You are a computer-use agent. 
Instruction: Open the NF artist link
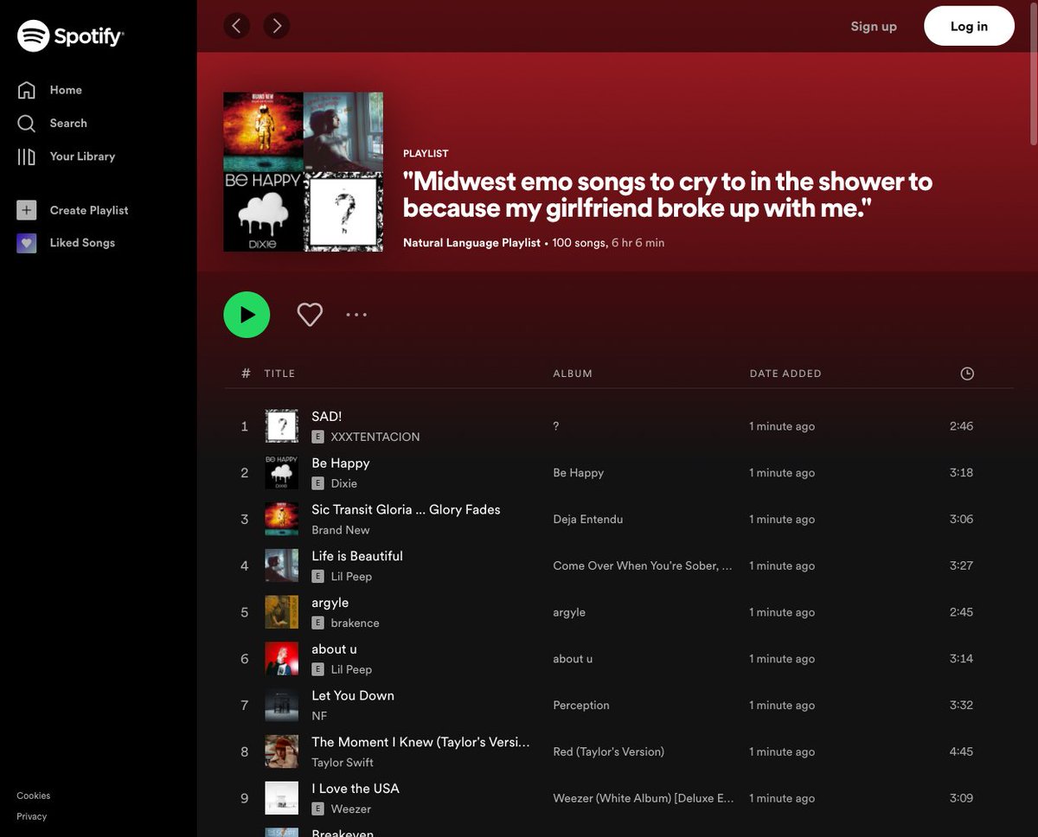(319, 716)
